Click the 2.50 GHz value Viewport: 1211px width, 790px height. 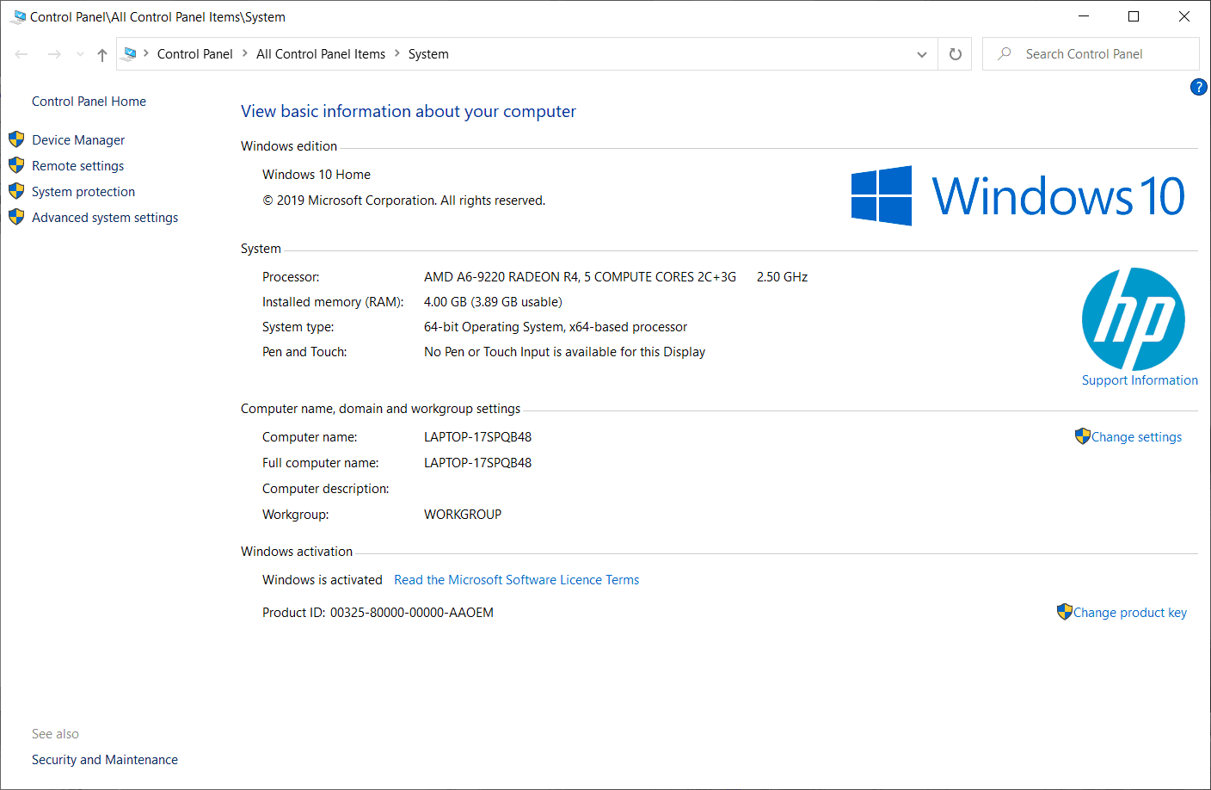click(782, 277)
